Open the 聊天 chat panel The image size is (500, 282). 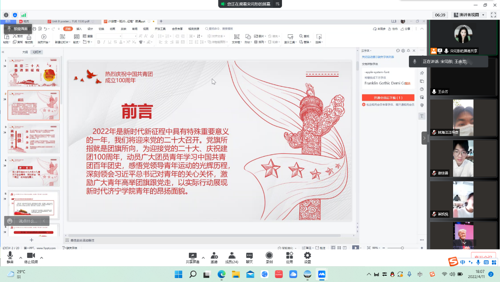coord(249,258)
